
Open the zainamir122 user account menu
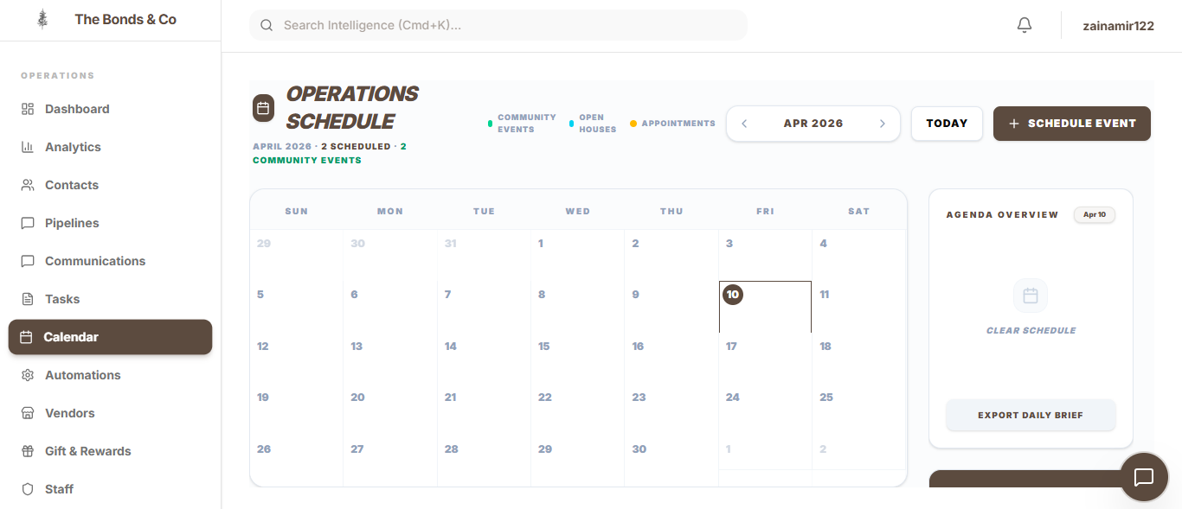coord(1118,26)
